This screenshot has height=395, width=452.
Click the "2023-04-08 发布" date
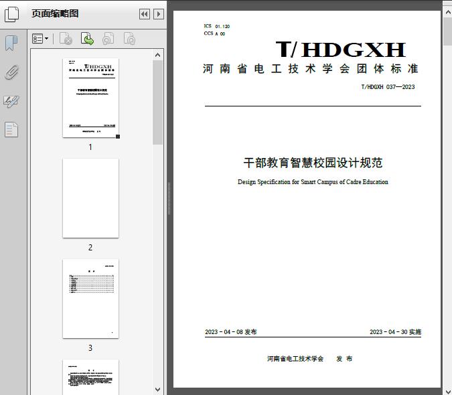coord(230,331)
